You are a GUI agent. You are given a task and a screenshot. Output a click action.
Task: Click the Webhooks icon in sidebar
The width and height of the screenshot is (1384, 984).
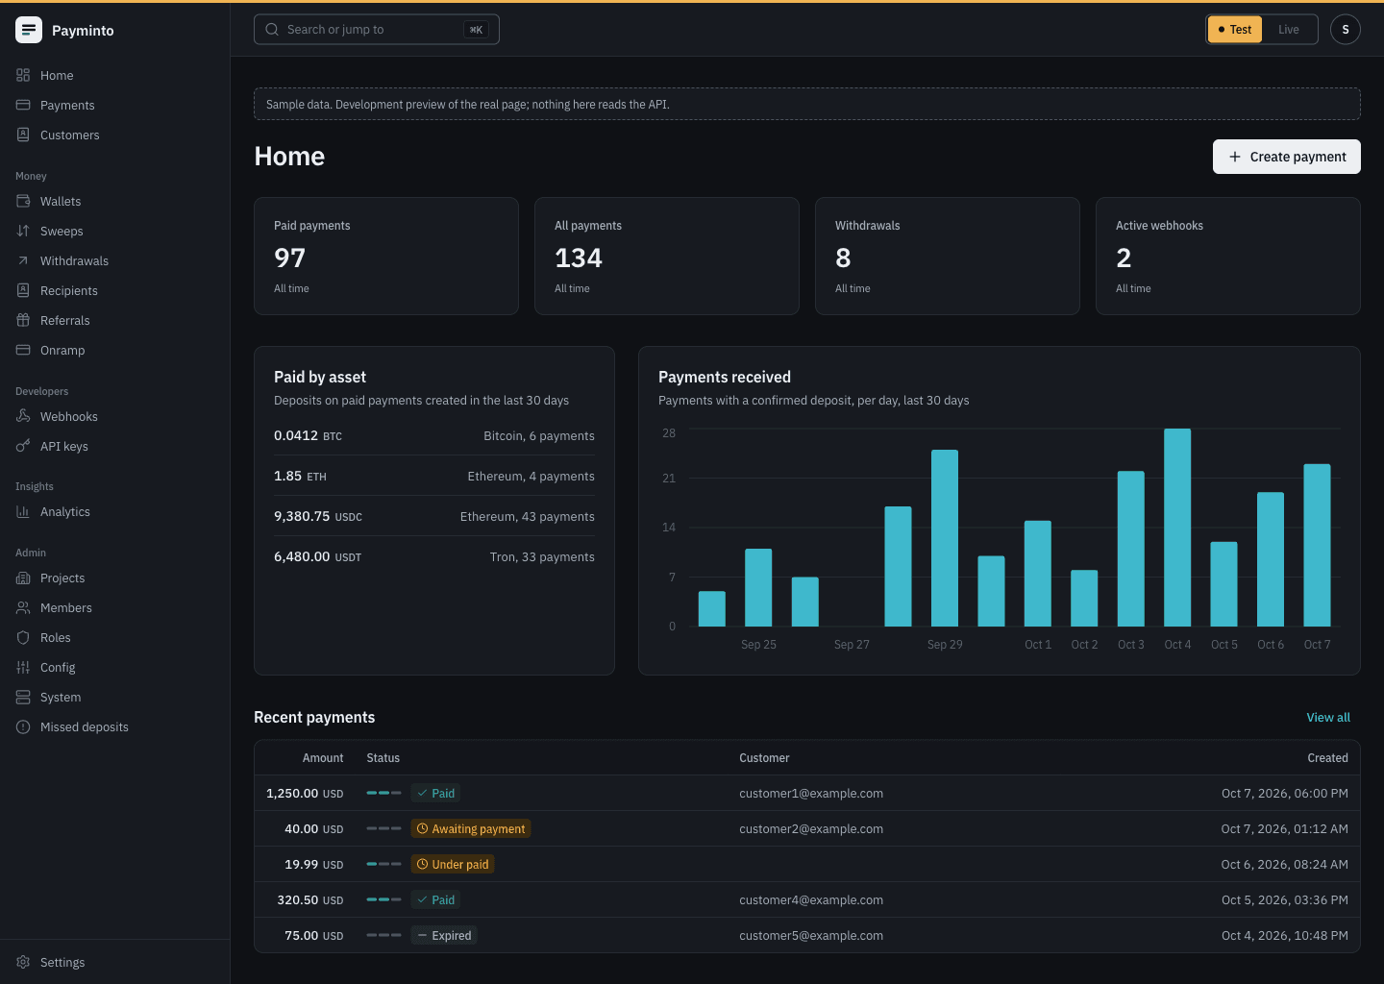[23, 416]
